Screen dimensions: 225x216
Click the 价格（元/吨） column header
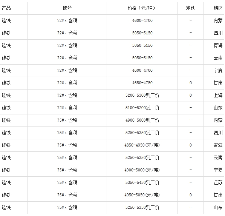[x=142, y=8]
